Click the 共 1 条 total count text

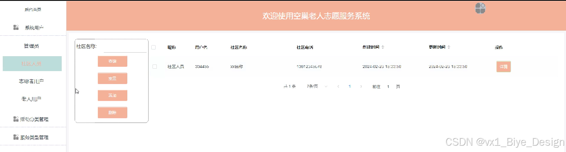290,86
